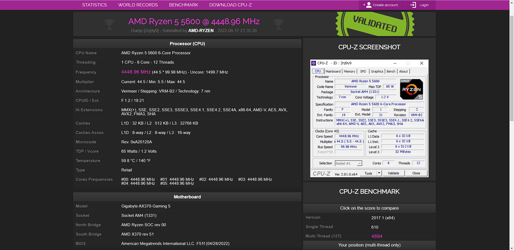Click the Motherboard section header

(x=187, y=197)
